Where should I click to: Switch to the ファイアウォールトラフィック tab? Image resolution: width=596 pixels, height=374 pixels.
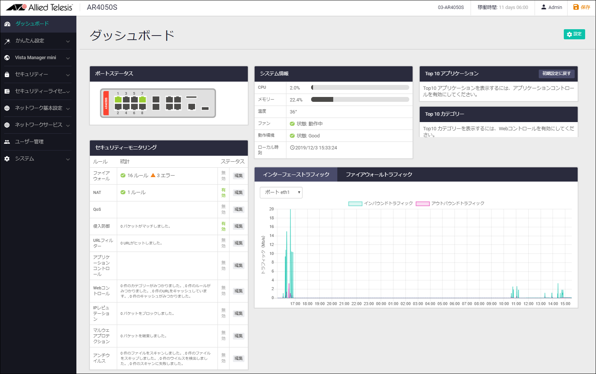point(379,174)
